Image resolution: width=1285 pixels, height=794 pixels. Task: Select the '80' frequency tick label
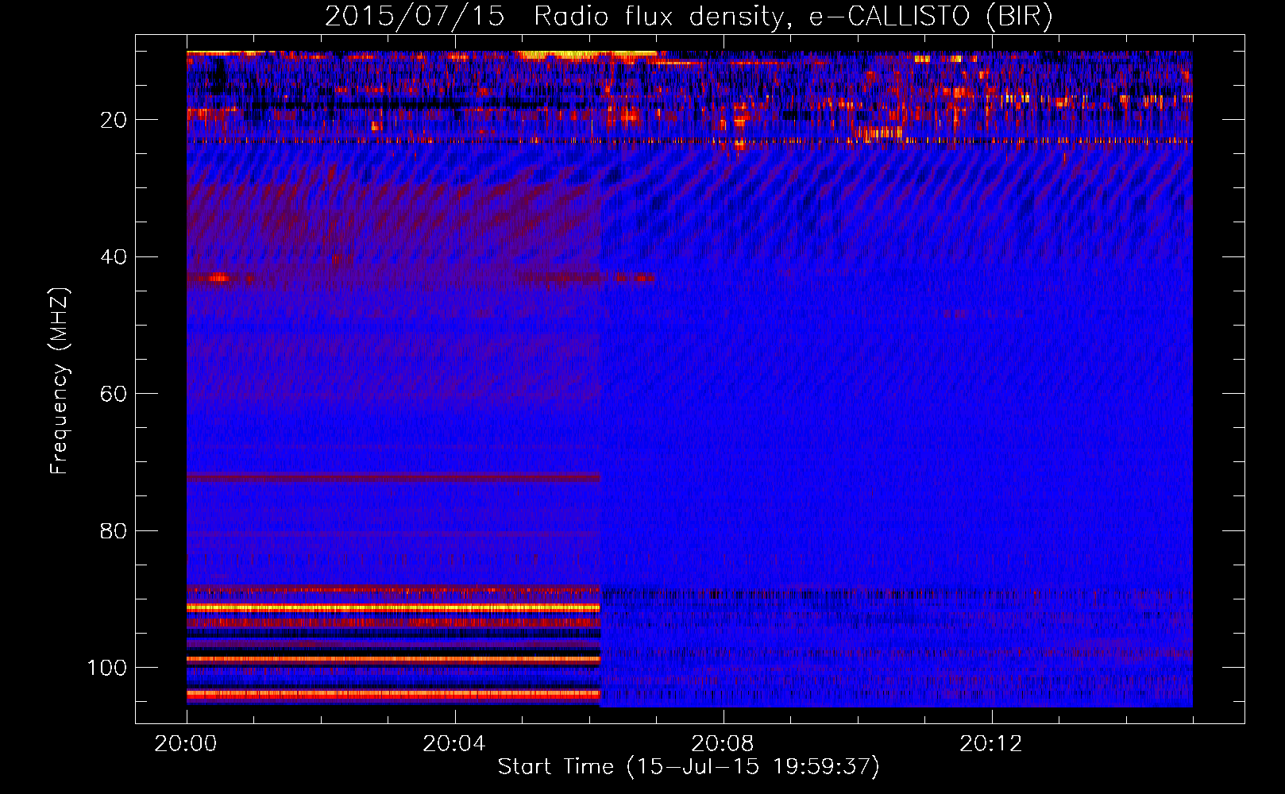pos(114,530)
